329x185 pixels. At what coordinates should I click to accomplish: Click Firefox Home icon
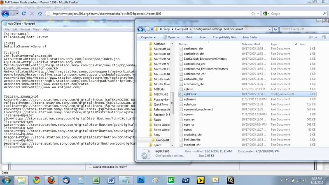41,14
